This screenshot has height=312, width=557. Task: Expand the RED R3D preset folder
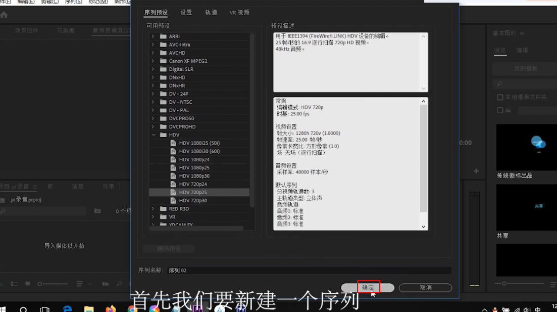coord(153,208)
